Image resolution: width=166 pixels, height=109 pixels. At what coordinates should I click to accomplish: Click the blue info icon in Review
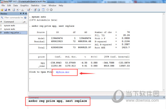[25, 18]
